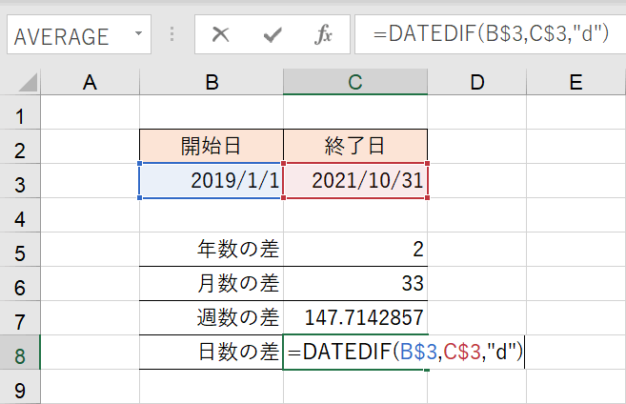The image size is (626, 404).
Task: Select column C header
Action: pyautogui.click(x=355, y=82)
